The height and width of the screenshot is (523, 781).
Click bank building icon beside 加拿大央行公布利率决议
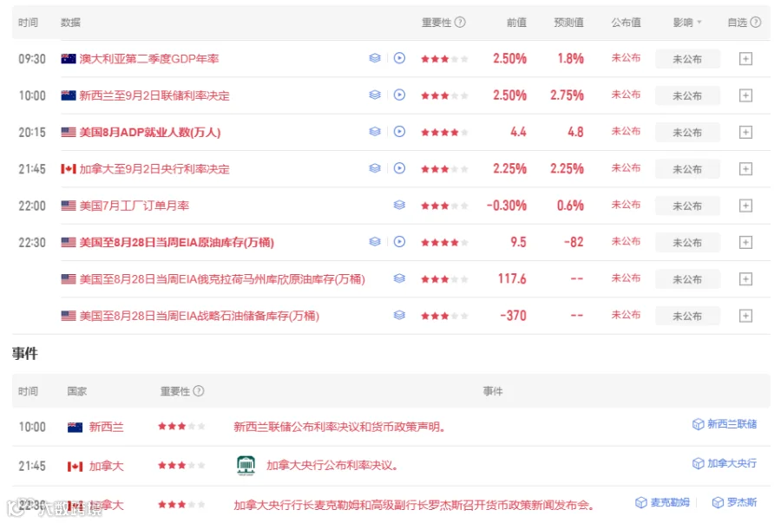pyautogui.click(x=246, y=465)
